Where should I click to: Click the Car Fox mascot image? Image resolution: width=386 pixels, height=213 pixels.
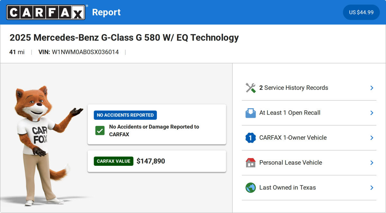45,146
